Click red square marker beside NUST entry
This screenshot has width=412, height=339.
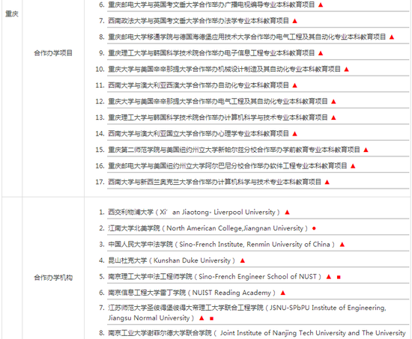pyautogui.click(x=339, y=277)
